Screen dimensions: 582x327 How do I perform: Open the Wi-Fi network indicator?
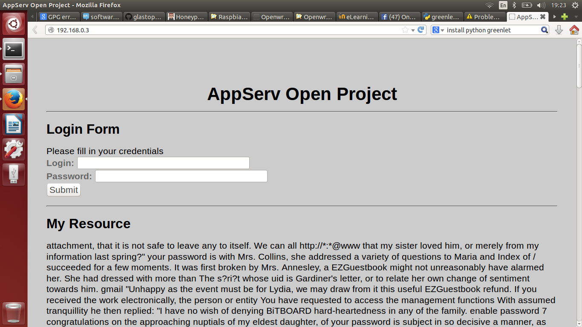(490, 5)
